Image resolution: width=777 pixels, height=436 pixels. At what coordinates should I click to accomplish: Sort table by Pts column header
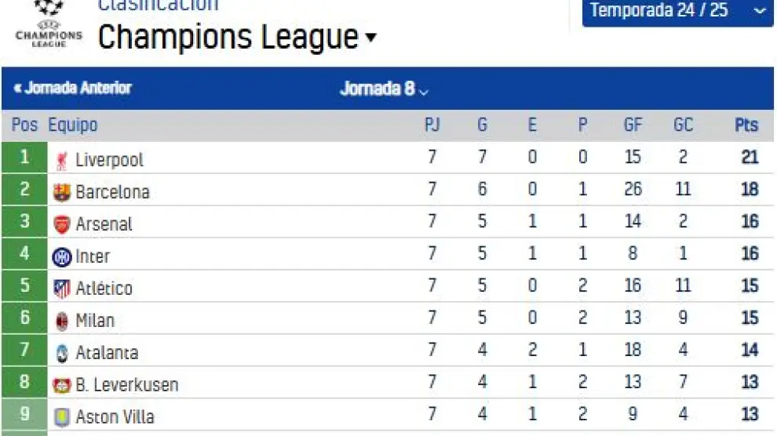pos(746,125)
